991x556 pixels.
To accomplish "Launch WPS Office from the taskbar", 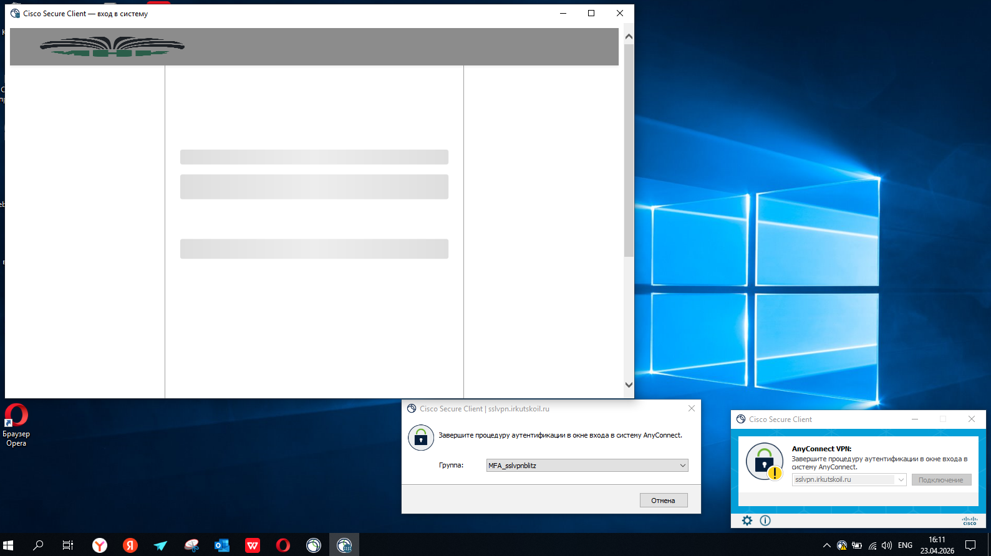I will (253, 545).
